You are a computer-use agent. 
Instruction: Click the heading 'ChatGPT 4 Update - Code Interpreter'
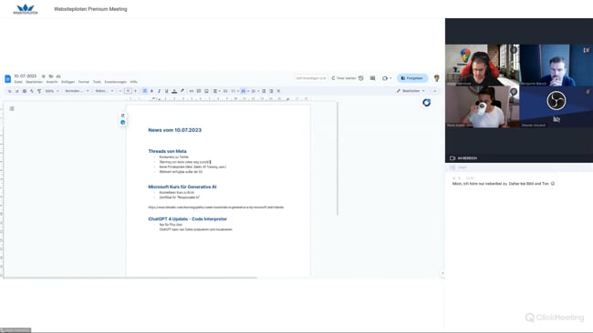click(188, 218)
